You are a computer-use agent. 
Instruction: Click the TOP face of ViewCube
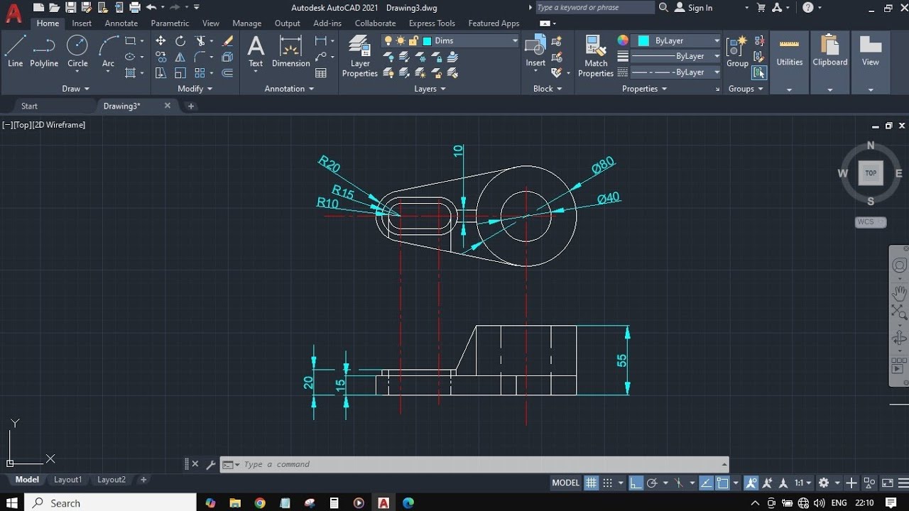point(871,173)
